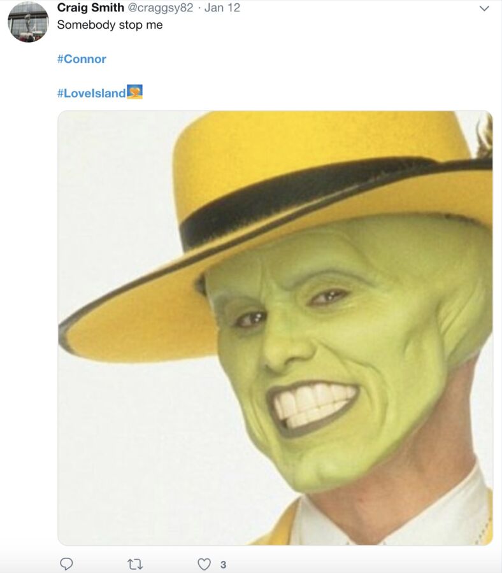
Task: Open the tweet options chevron menu
Action: (x=484, y=8)
